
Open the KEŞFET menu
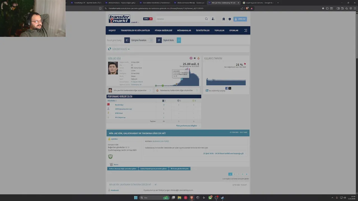click(112, 30)
